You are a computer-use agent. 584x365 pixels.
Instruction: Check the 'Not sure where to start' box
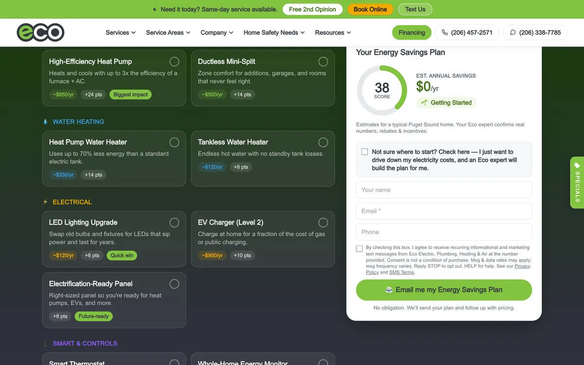pyautogui.click(x=365, y=152)
